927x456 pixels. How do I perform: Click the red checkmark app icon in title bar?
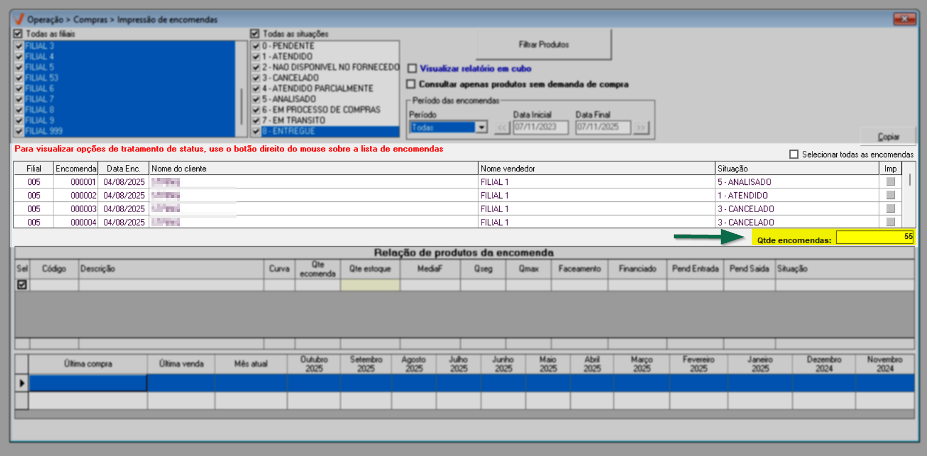[19, 19]
